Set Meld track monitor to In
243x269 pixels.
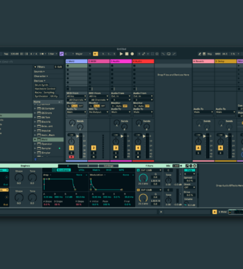(69, 106)
